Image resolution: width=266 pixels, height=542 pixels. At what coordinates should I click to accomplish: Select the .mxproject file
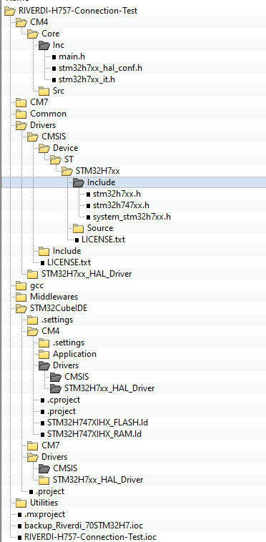(x=44, y=514)
